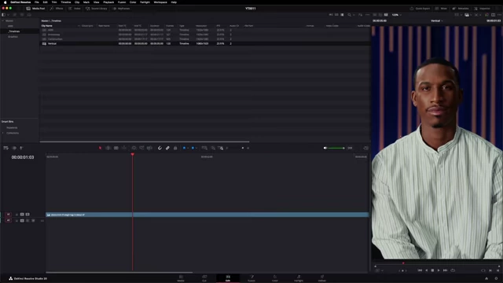Select the Keywords smart bin

(12, 127)
